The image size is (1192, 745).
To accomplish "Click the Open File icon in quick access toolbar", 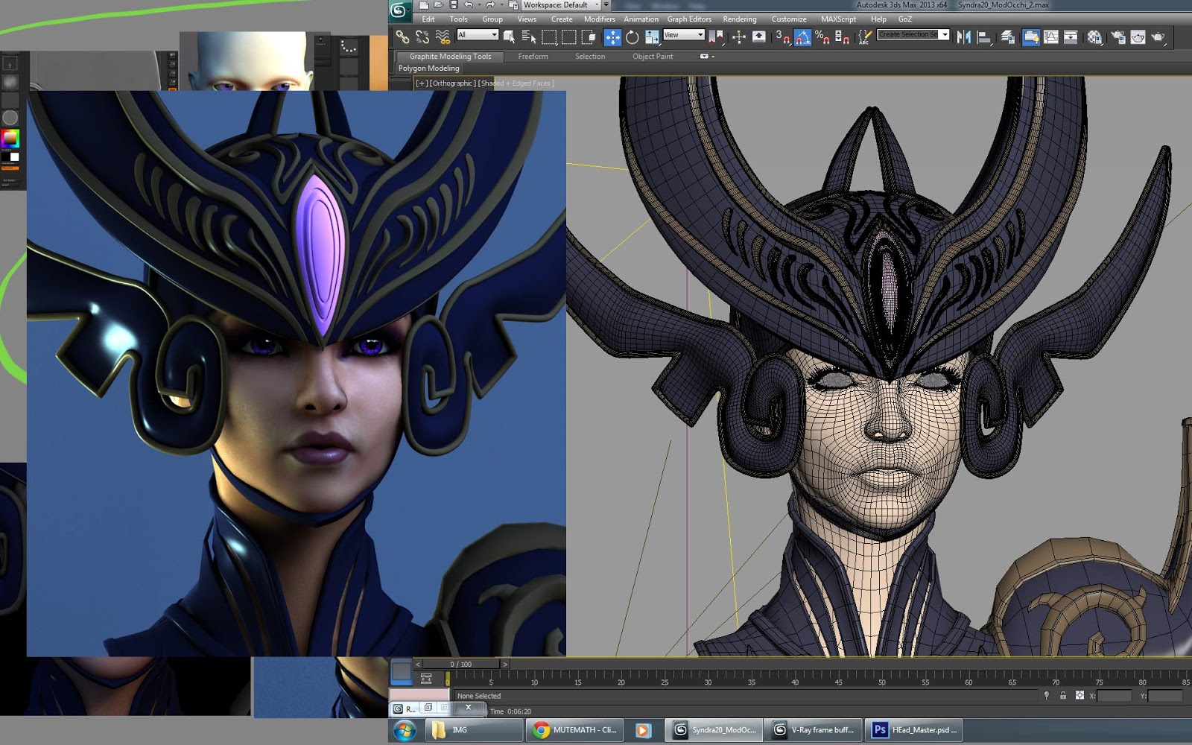I will (x=438, y=5).
